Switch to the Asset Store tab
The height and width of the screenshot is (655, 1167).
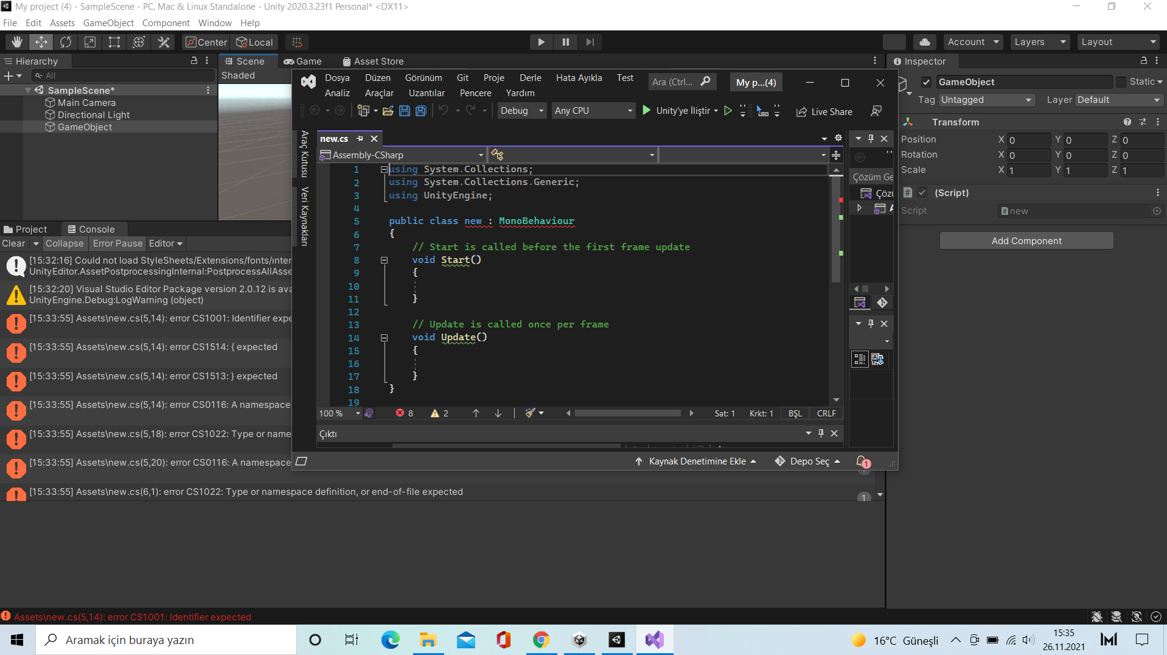point(373,61)
